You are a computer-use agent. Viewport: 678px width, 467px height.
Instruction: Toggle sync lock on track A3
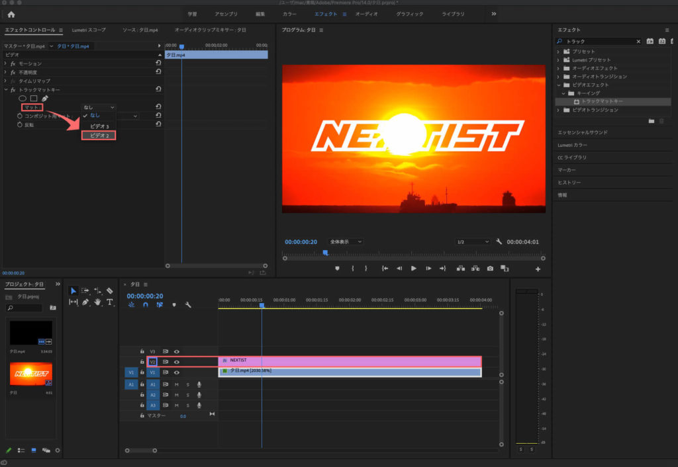click(165, 405)
